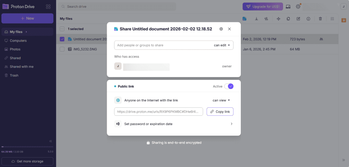The height and width of the screenshot is (167, 349).
Task: Click the move to folder icon
Action: pyautogui.click(x=279, y=19)
